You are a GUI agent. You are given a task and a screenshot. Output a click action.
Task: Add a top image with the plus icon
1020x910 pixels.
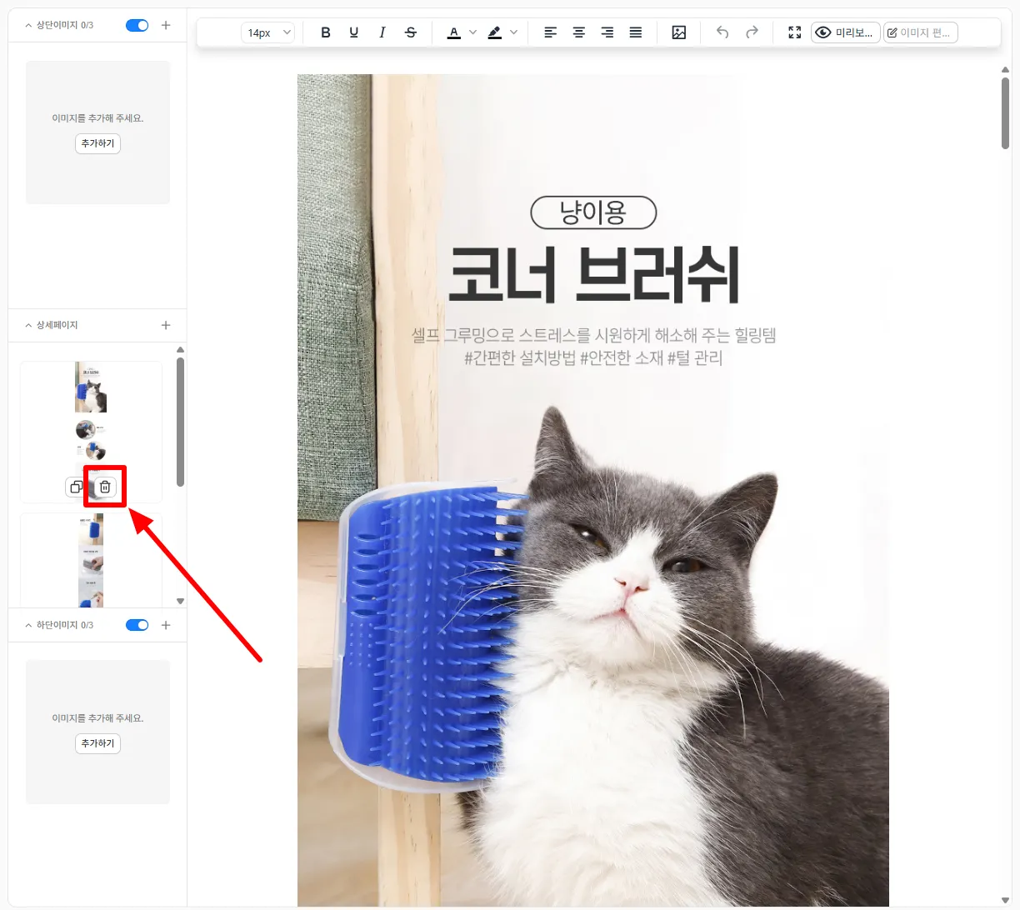(x=166, y=25)
